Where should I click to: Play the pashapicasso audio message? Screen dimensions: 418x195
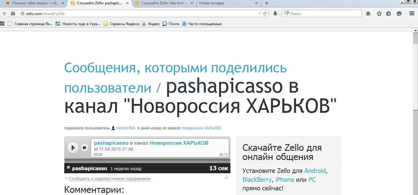73,148
